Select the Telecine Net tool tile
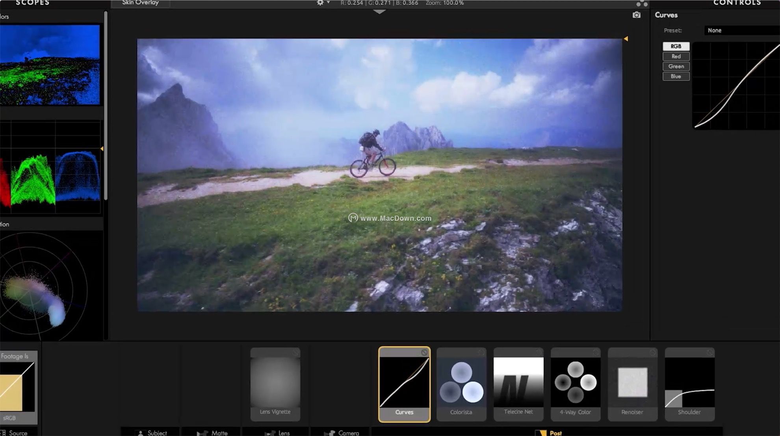The height and width of the screenshot is (436, 780). [x=518, y=383]
